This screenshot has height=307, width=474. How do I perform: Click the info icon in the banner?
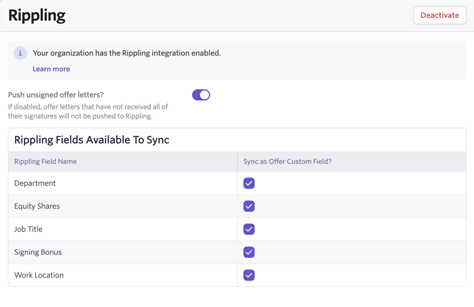click(20, 53)
